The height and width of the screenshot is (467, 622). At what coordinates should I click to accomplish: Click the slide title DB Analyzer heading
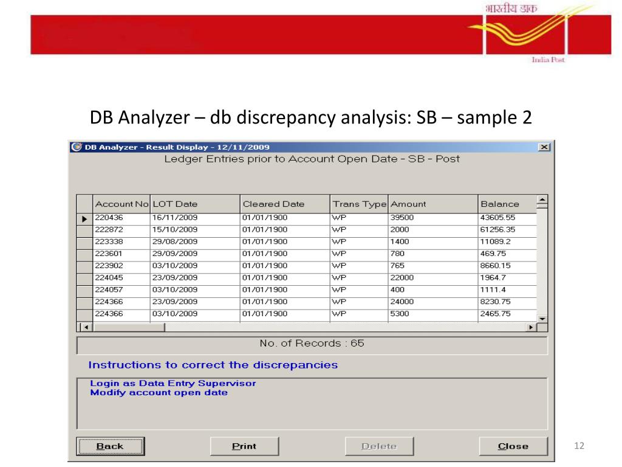click(310, 117)
